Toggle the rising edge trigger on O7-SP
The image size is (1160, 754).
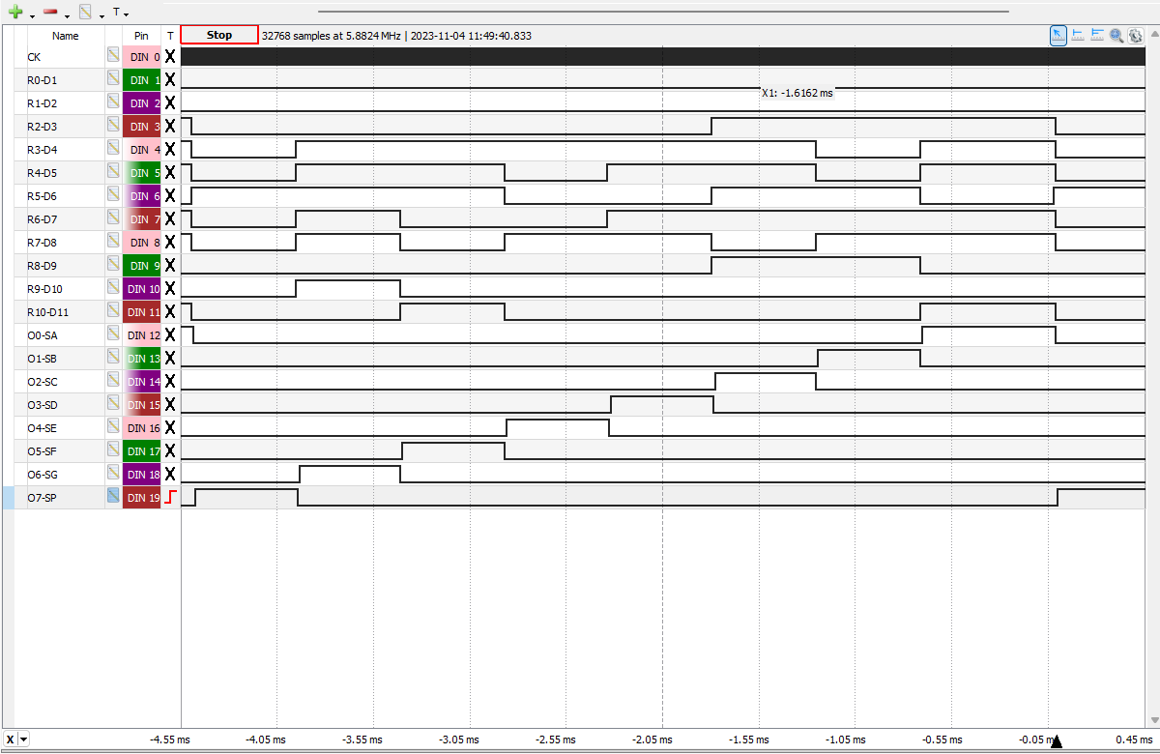click(170, 497)
